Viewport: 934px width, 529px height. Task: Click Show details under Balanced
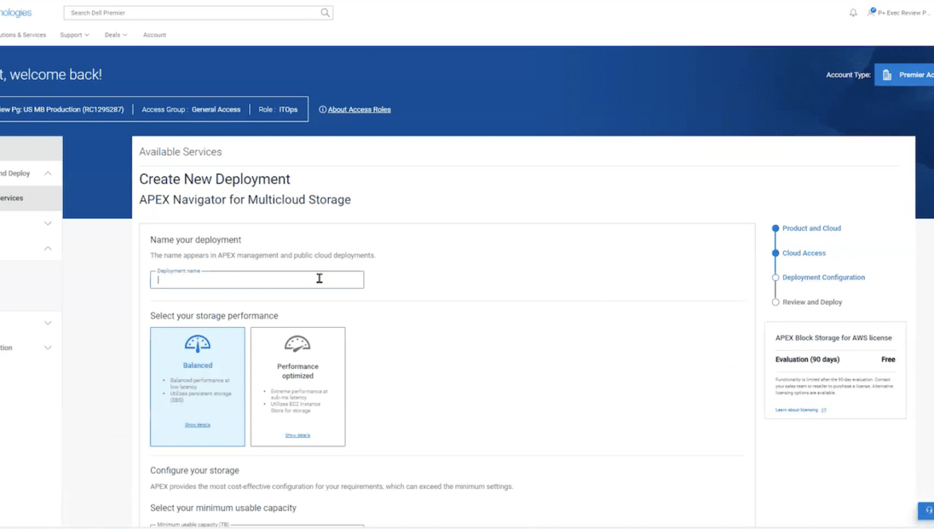point(197,424)
